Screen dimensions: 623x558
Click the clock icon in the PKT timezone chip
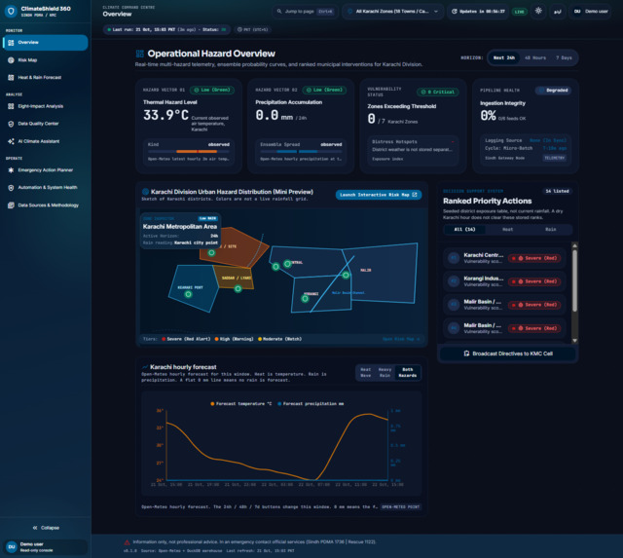(x=239, y=29)
